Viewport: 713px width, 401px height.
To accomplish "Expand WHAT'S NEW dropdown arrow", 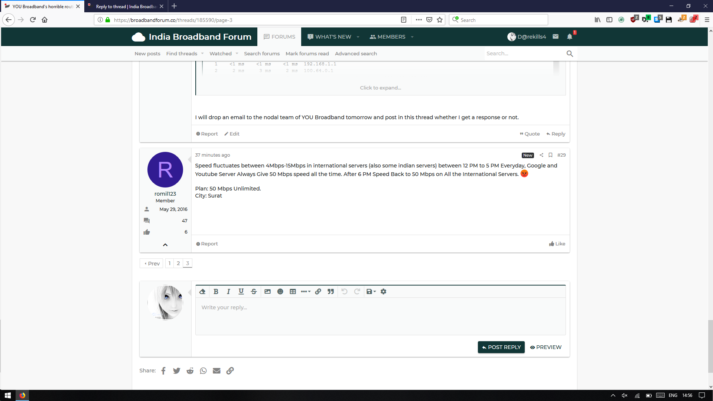I will click(358, 37).
